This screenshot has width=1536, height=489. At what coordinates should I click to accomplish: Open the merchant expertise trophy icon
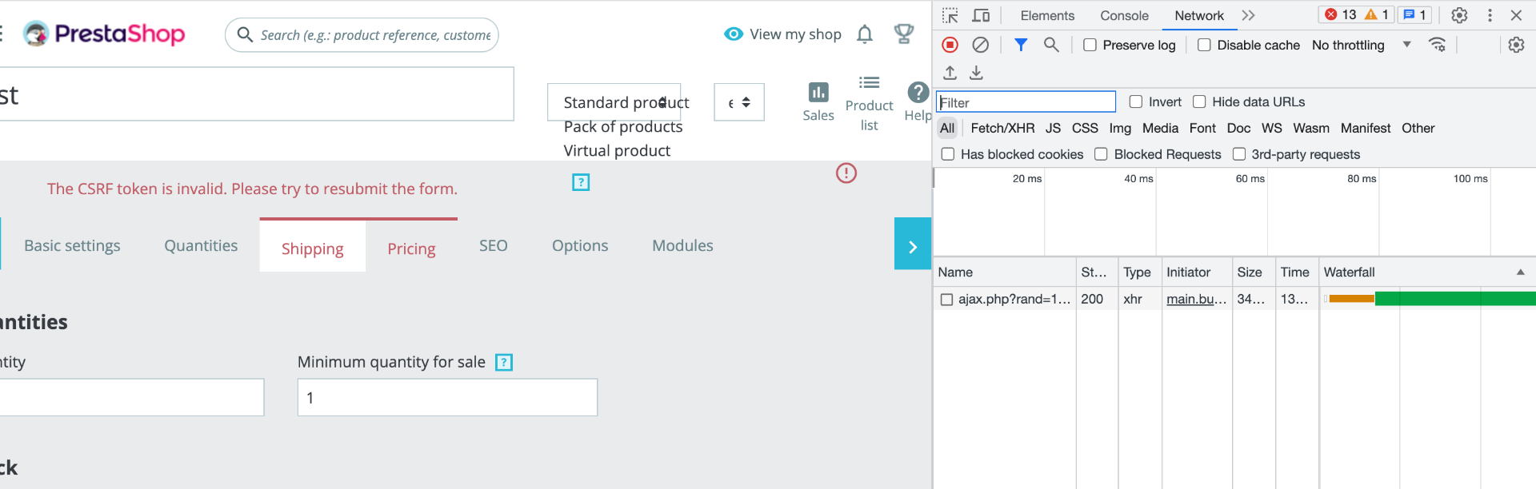904,34
